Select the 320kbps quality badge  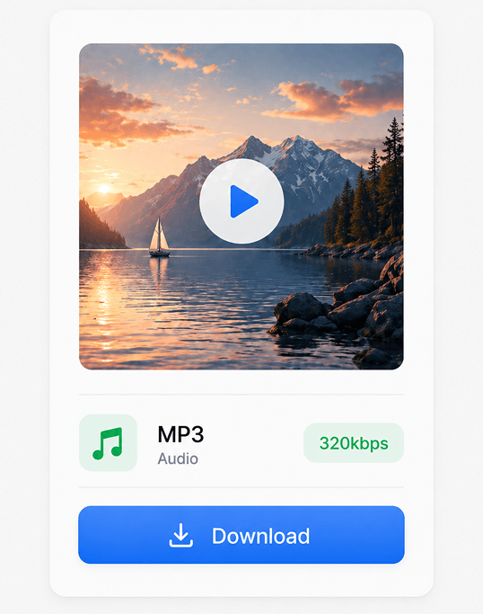354,443
